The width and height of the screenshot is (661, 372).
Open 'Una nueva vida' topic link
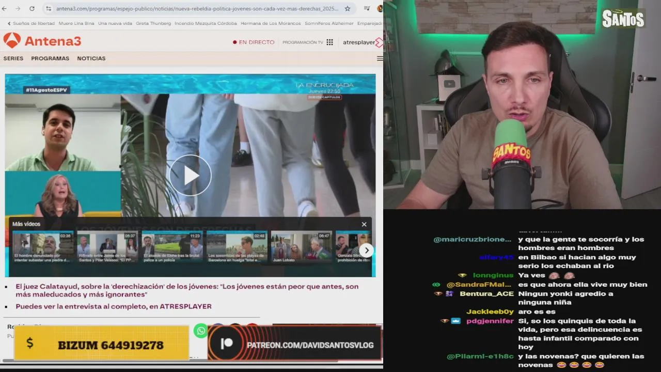[115, 23]
